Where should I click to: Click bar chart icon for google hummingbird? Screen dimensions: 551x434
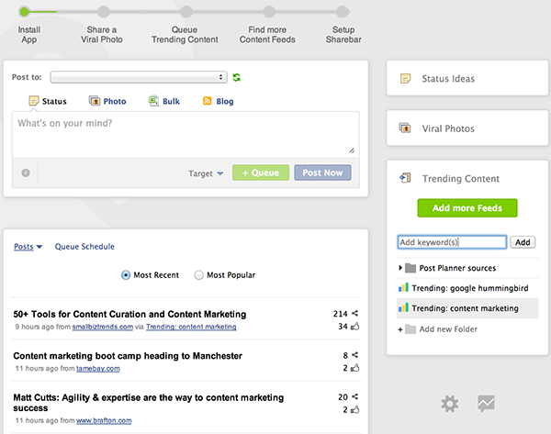point(403,287)
